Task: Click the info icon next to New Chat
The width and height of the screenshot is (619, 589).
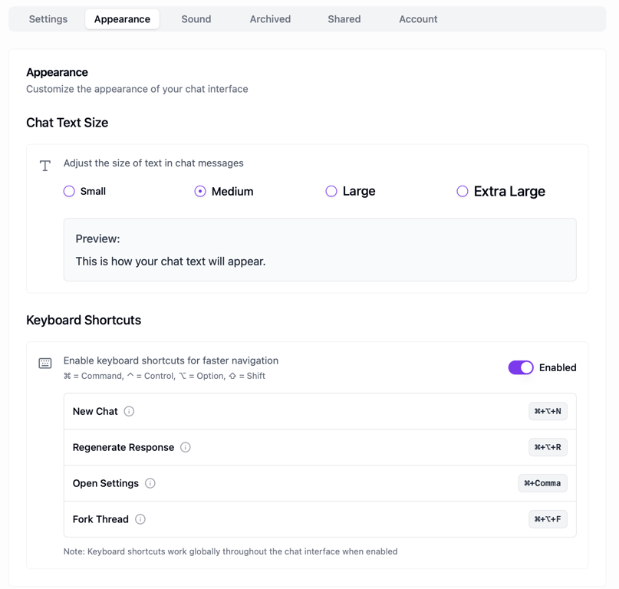Action: (x=129, y=411)
